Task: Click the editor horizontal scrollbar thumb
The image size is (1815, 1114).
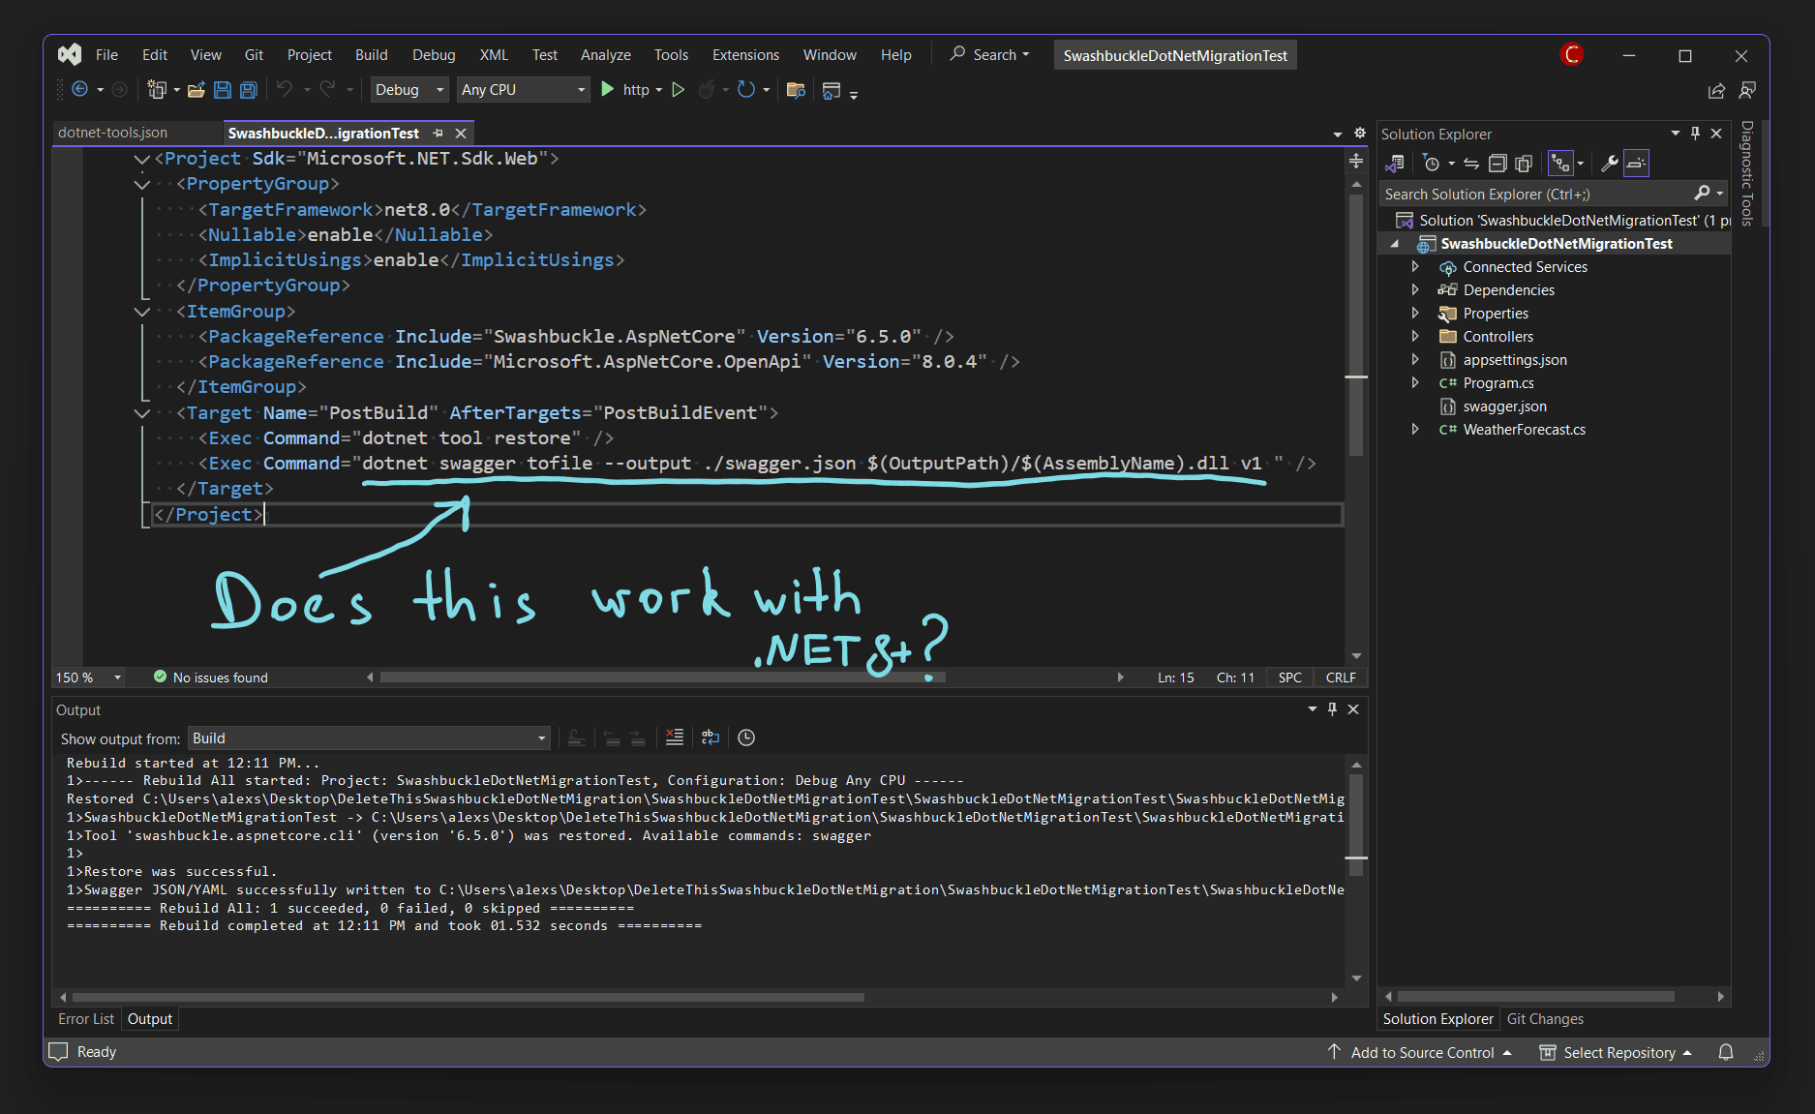Action: [662, 677]
